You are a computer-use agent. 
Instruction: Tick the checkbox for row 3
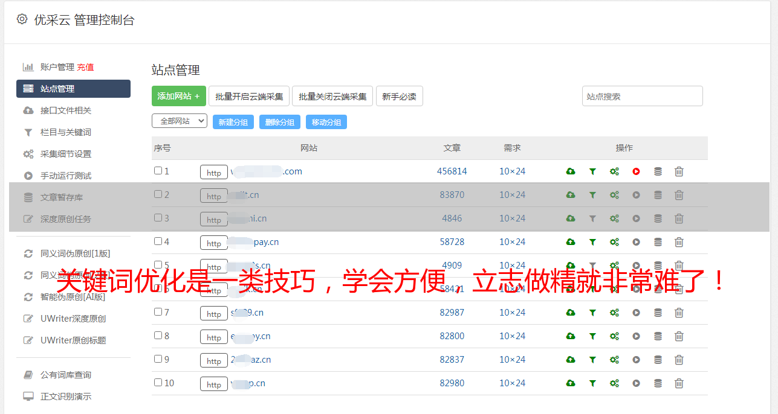pyautogui.click(x=158, y=218)
